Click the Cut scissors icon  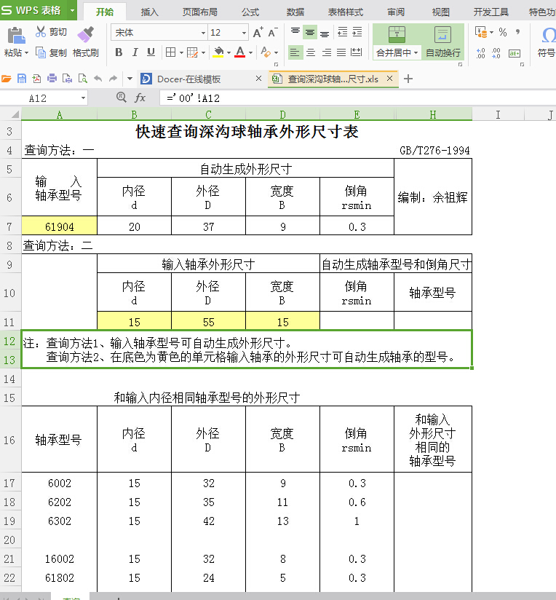point(41,32)
